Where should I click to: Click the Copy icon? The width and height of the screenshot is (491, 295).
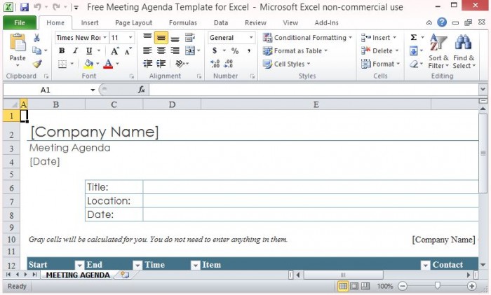[36, 50]
